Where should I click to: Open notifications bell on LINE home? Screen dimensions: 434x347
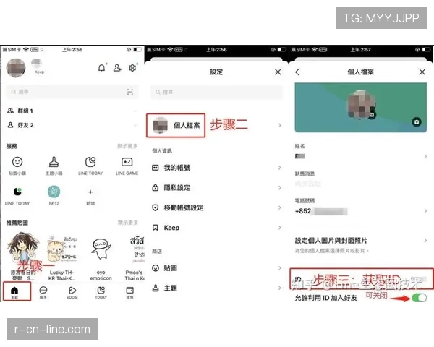coord(102,67)
